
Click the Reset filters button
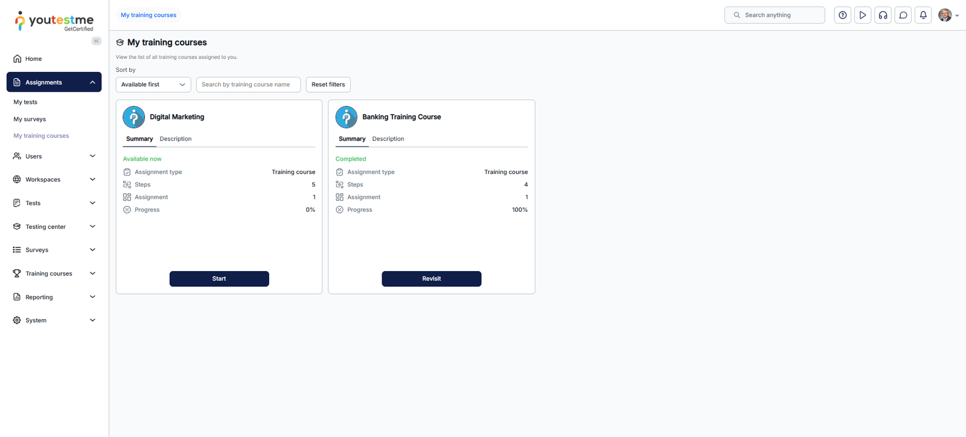click(x=328, y=85)
